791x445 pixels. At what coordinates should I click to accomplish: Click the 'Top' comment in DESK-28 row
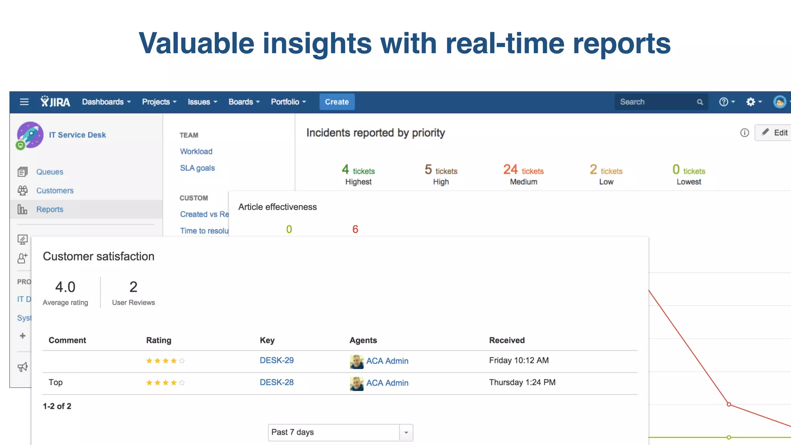pos(56,382)
